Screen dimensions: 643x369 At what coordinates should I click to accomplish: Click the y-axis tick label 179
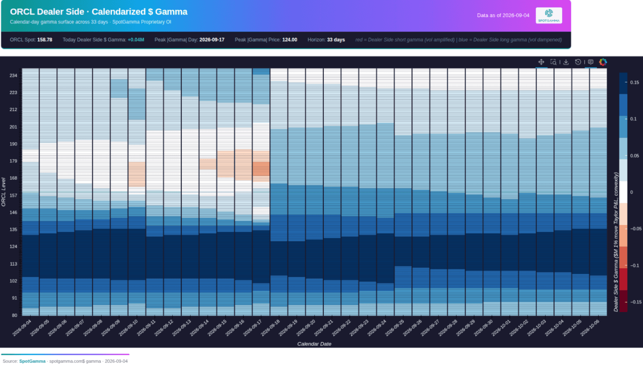point(13,161)
